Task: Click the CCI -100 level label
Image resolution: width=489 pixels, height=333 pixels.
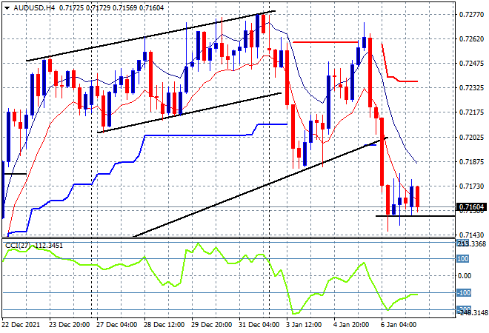Action: pyautogui.click(x=463, y=293)
